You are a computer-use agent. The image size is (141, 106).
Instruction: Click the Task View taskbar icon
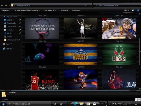click(x=61, y=104)
